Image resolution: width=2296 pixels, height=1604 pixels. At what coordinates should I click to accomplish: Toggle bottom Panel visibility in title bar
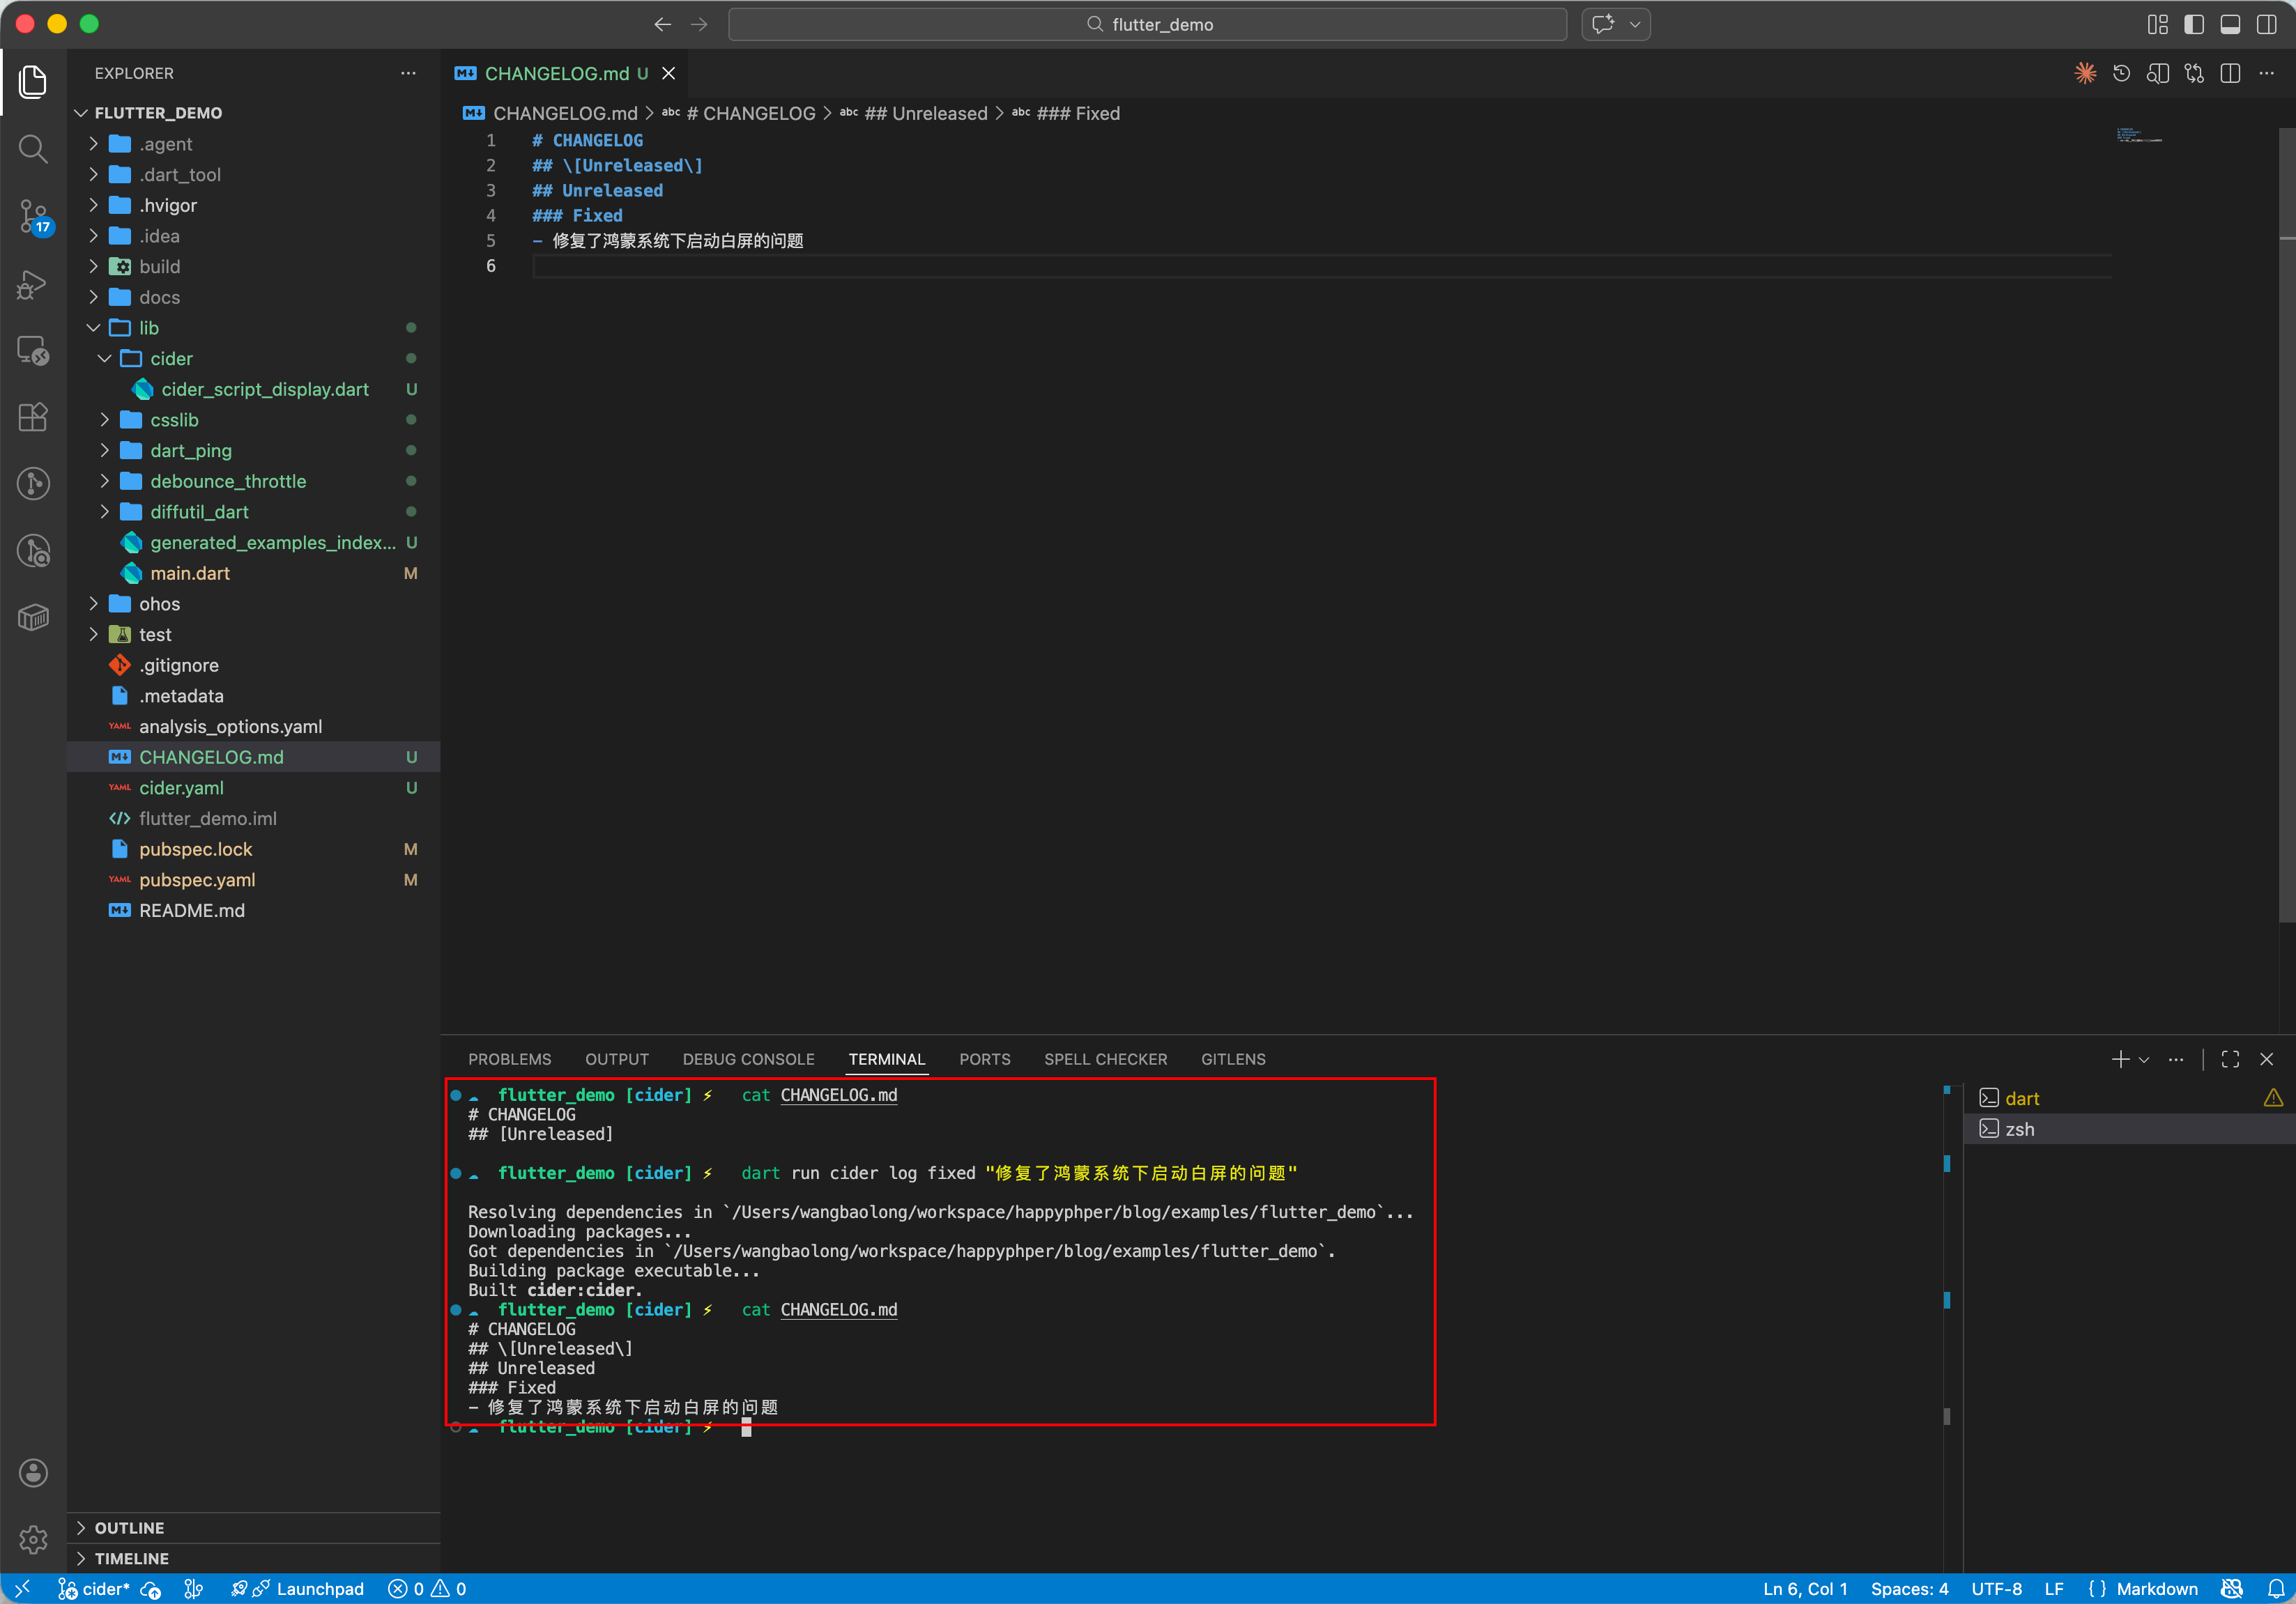coord(2230,24)
